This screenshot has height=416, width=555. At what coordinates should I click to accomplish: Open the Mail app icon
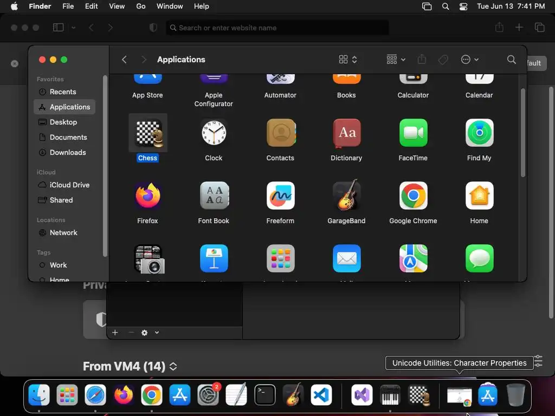(x=346, y=258)
